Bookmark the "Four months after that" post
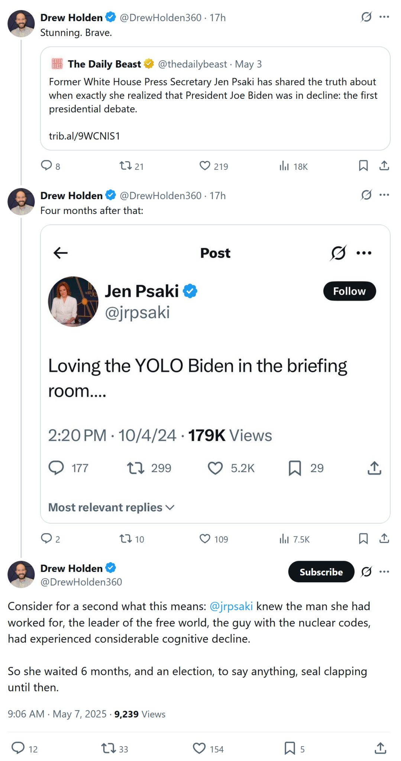The image size is (401, 761). click(x=363, y=538)
